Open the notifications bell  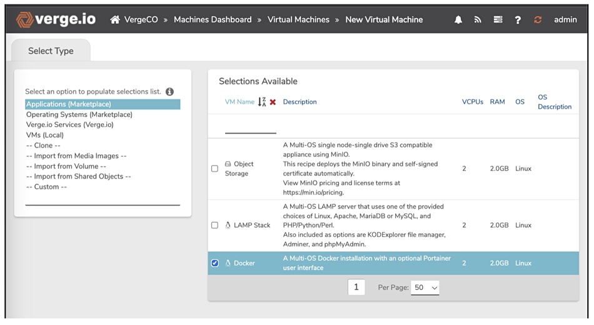(458, 20)
